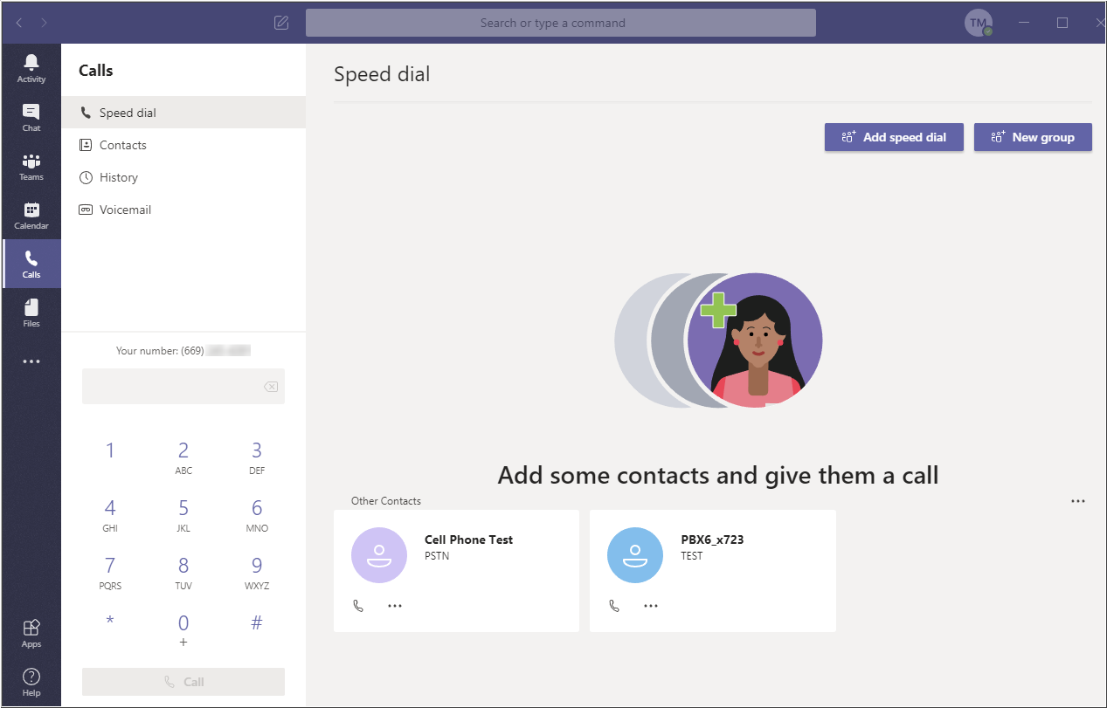
Task: Open the Files section
Action: click(x=31, y=313)
